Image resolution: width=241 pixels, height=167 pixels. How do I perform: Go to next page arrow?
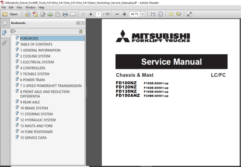tap(91, 14)
